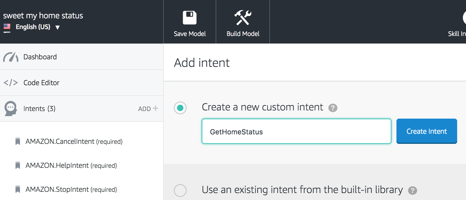Click the Build Model hammer and wrench icon

243,18
